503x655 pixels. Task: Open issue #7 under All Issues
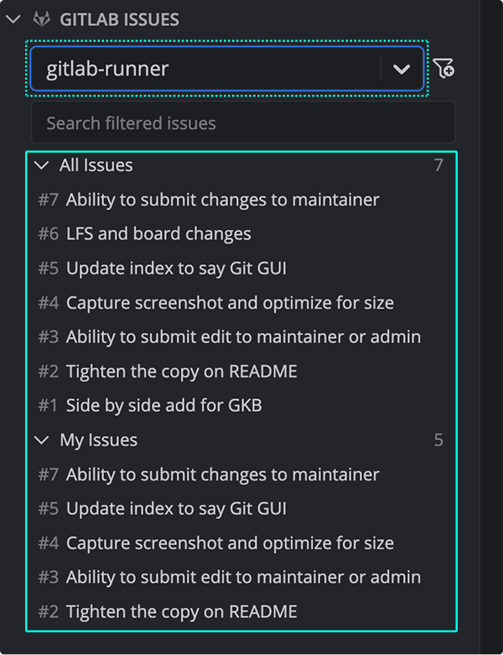(x=222, y=200)
